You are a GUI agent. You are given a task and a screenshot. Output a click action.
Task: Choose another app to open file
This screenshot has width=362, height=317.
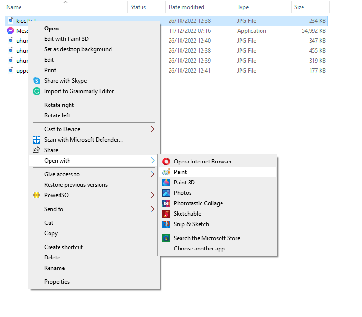pyautogui.click(x=199, y=249)
